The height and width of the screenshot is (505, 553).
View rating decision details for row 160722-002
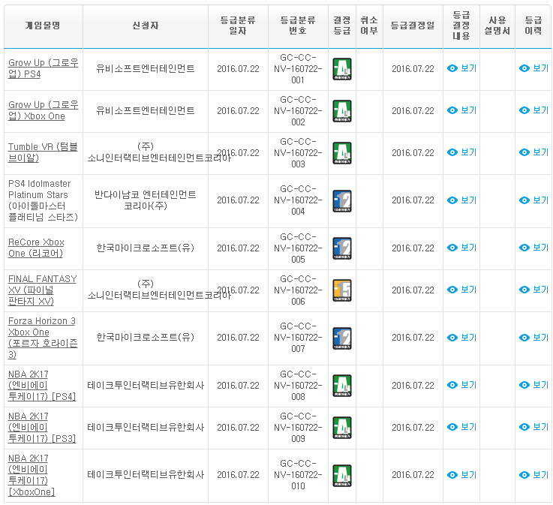click(x=461, y=110)
